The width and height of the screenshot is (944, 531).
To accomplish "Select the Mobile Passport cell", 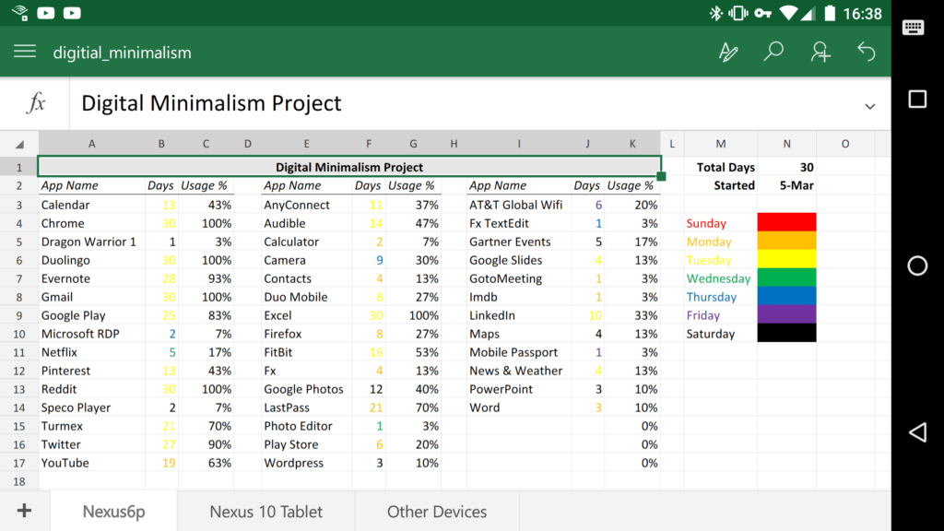I will pyautogui.click(x=518, y=352).
